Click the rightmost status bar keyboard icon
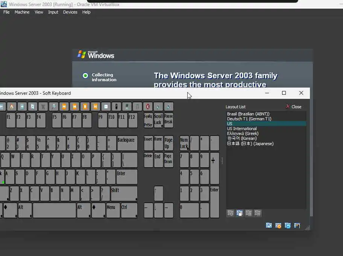 coord(297,226)
